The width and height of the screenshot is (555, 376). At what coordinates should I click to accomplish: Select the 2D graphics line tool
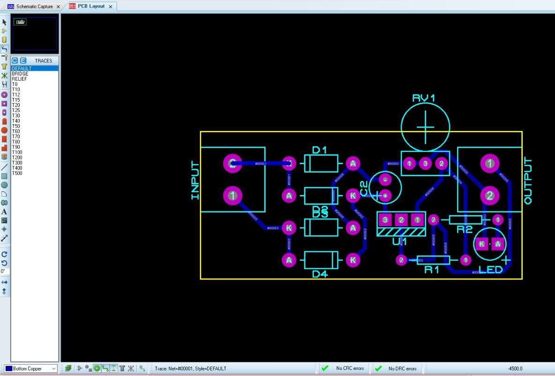coord(4,168)
